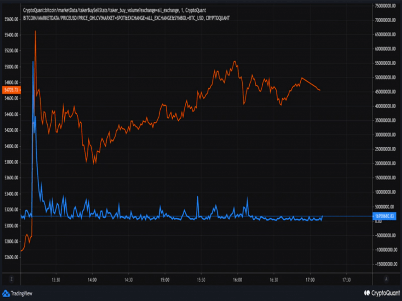402x301 pixels.
Task: Click the blue 16958680.83 value label
Action: click(384, 216)
